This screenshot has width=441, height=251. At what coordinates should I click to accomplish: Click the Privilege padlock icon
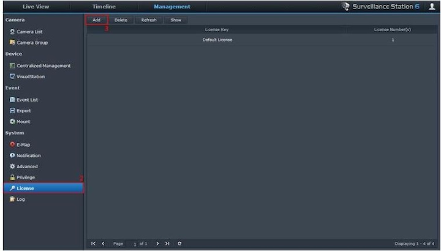(12, 178)
